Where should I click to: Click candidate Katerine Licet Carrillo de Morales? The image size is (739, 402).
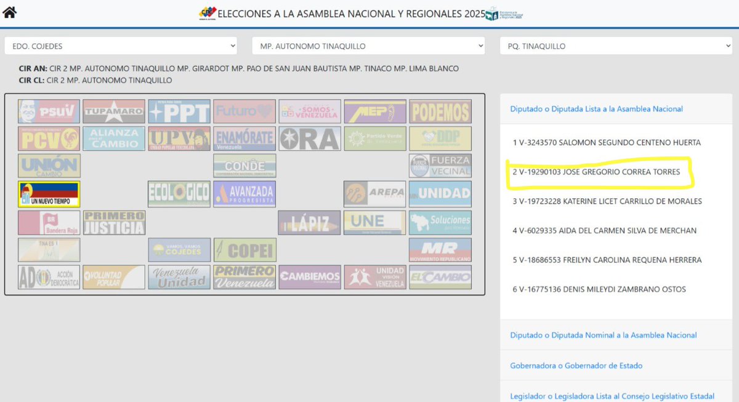607,201
